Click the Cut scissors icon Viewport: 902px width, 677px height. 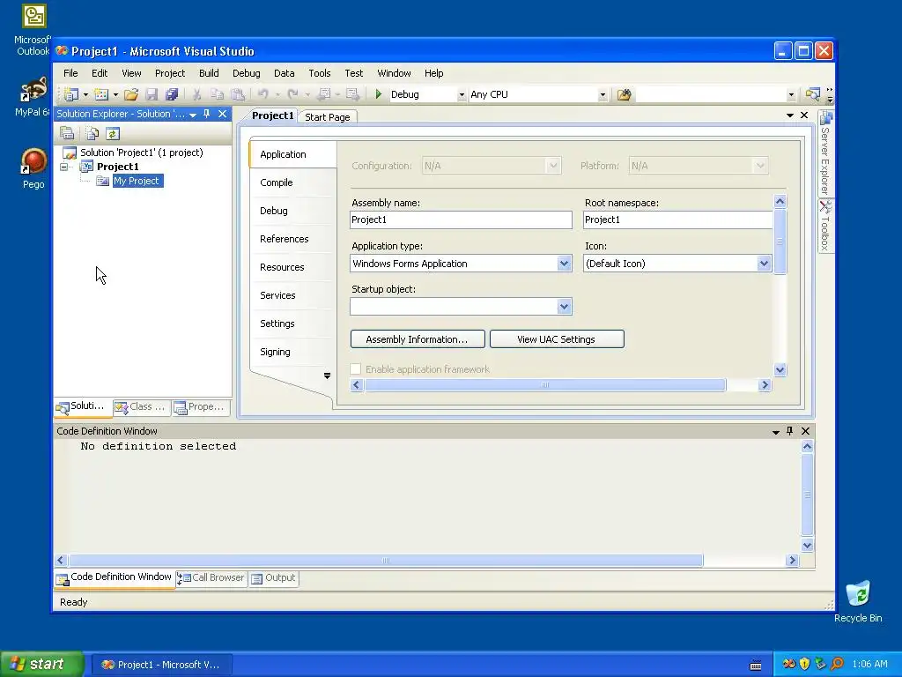[x=196, y=94]
